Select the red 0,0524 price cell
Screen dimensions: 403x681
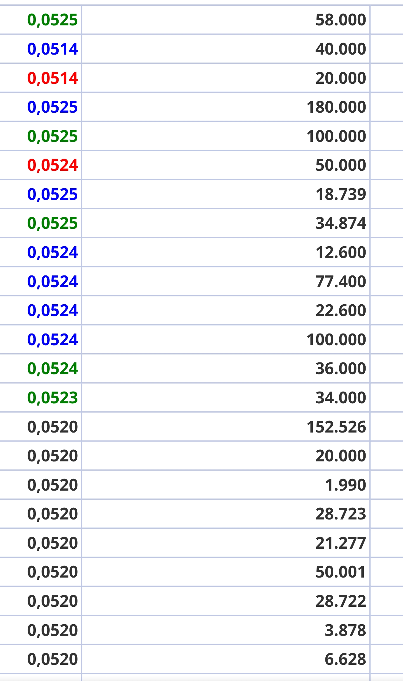(53, 165)
